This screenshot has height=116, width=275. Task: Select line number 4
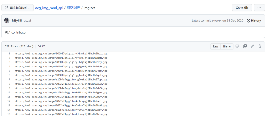(9, 67)
